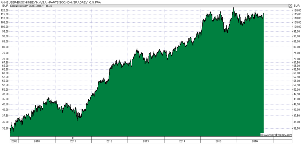Viewport: 302px width, 144px height.
Task: Click the H marker above 2011
Action: tap(73, 138)
